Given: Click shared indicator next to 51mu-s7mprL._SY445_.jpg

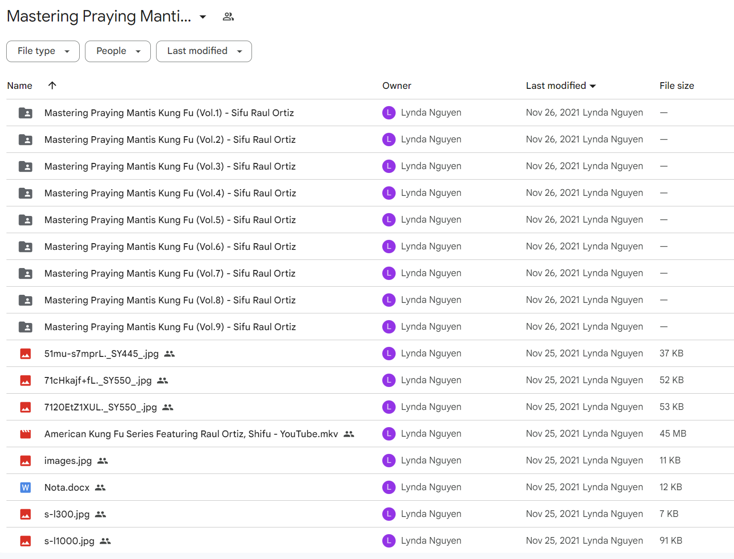Looking at the screenshot, I should click(169, 354).
